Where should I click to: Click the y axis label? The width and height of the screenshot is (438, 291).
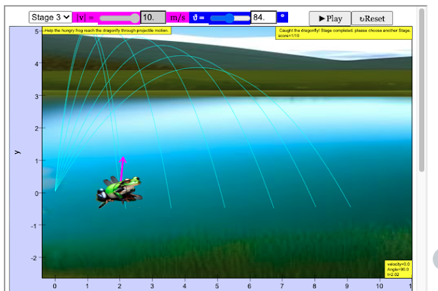17,152
